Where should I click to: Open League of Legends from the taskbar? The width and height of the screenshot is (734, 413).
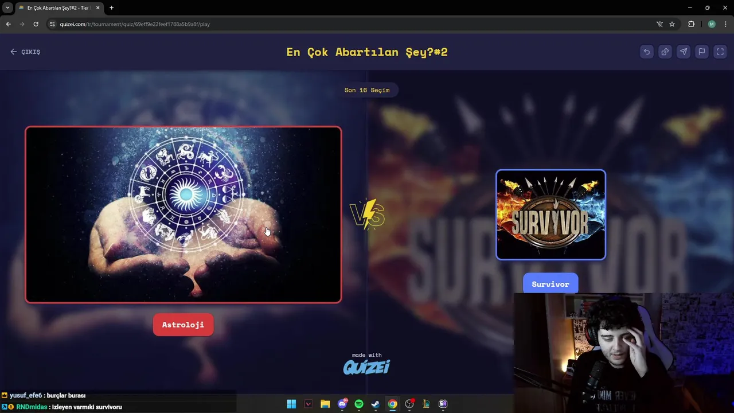[x=426, y=404]
